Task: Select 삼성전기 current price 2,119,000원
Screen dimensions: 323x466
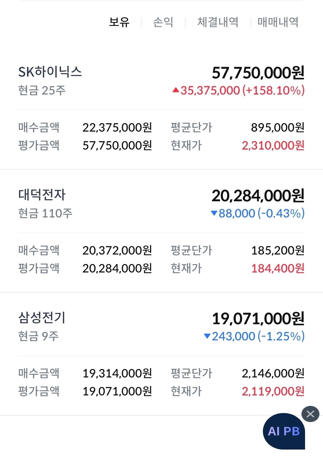Action: (x=273, y=391)
